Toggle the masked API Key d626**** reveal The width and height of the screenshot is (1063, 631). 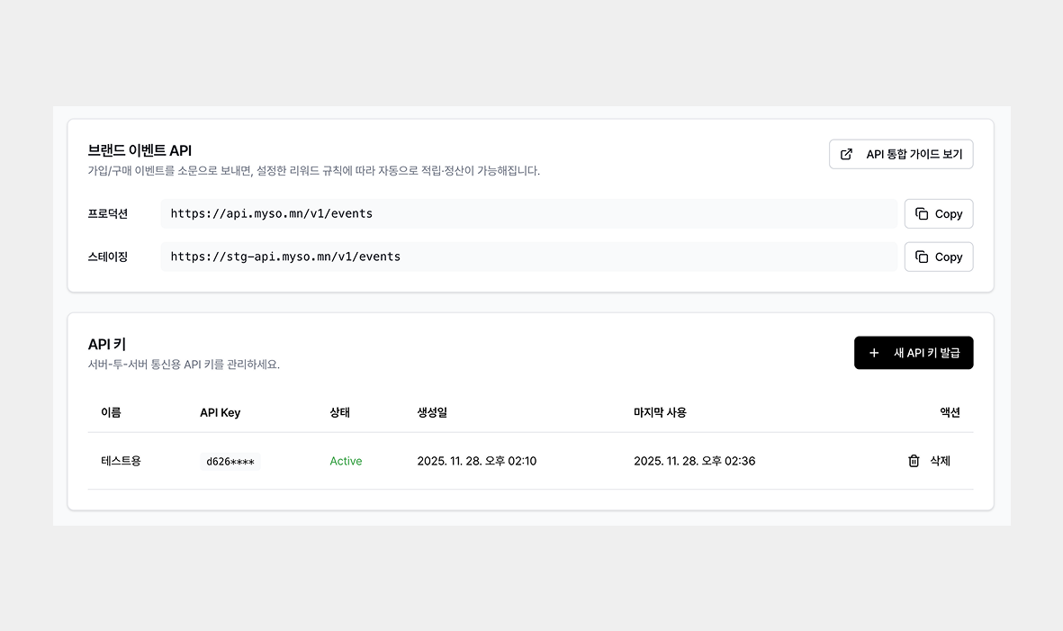[230, 461]
